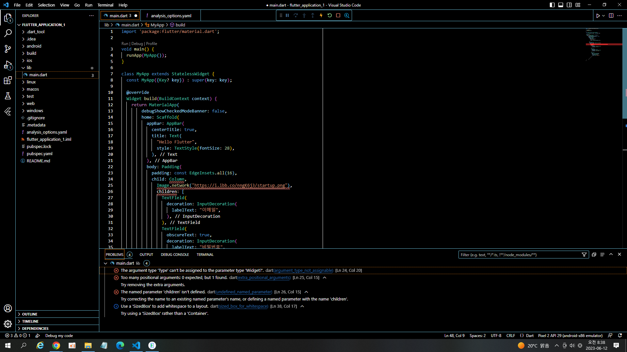Open the Accounts menu icon

point(8,308)
